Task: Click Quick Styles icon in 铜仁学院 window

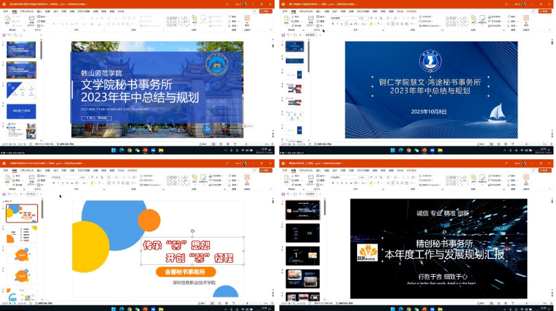Action: point(483,18)
